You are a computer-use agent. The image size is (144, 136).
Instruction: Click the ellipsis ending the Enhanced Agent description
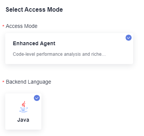point(103,55)
